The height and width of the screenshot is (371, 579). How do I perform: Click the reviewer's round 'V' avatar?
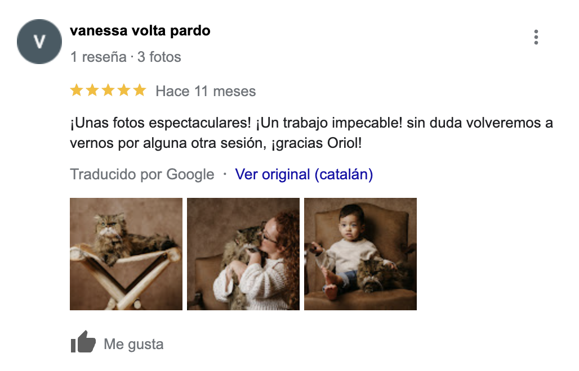tap(39, 41)
